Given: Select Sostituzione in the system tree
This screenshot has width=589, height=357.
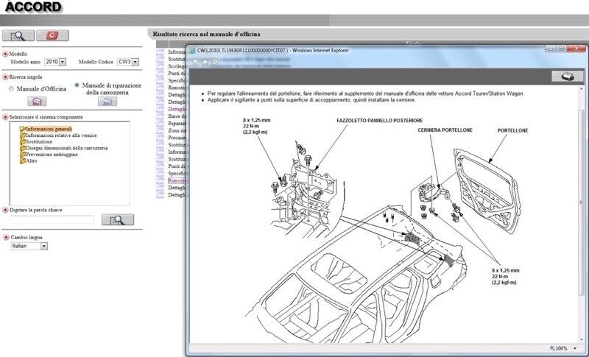Looking at the screenshot, I should pyautogui.click(x=39, y=142).
